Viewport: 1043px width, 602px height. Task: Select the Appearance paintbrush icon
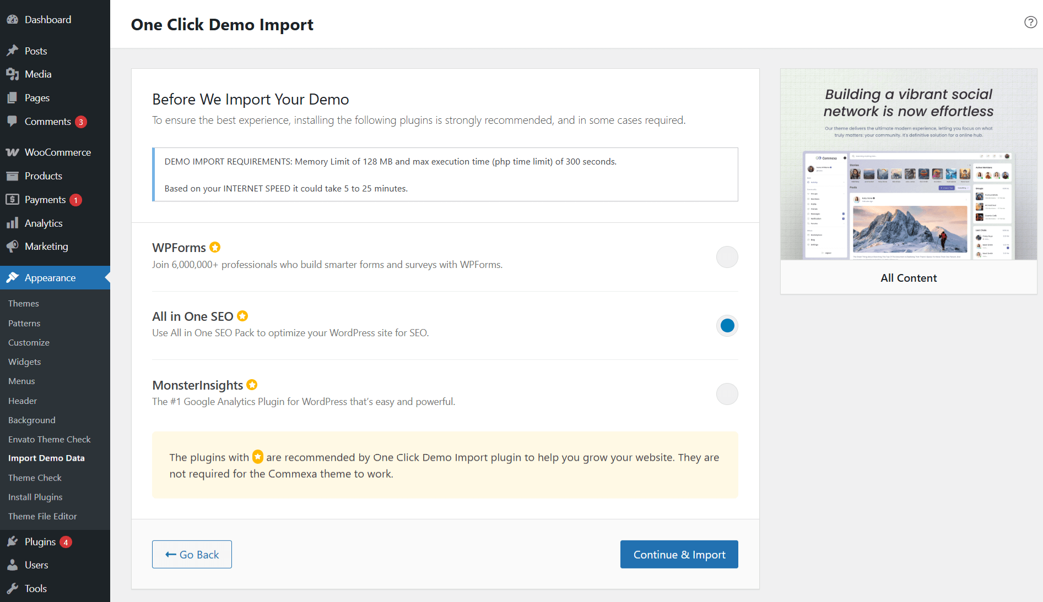[x=12, y=278]
